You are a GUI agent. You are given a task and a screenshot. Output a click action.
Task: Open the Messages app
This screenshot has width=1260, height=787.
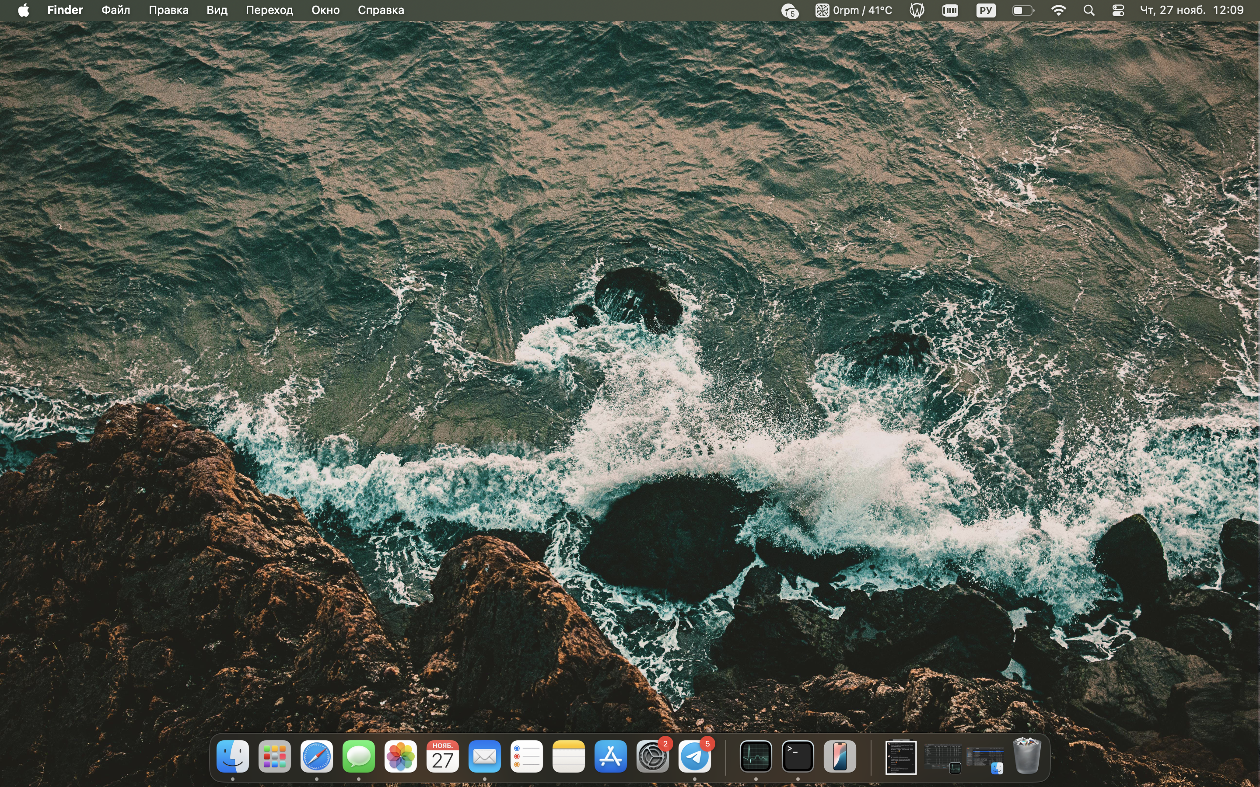(359, 756)
